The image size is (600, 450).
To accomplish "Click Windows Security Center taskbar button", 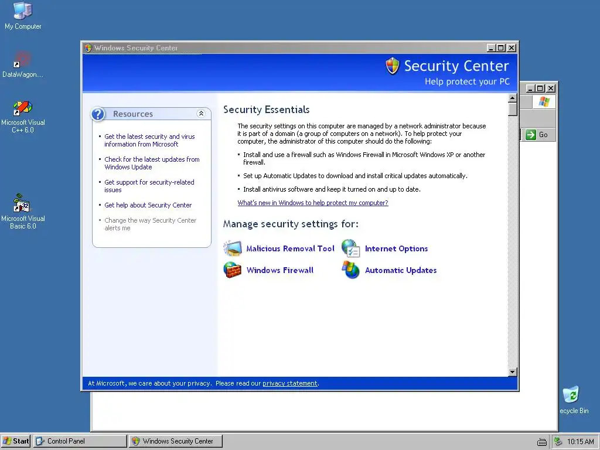I will pos(175,441).
